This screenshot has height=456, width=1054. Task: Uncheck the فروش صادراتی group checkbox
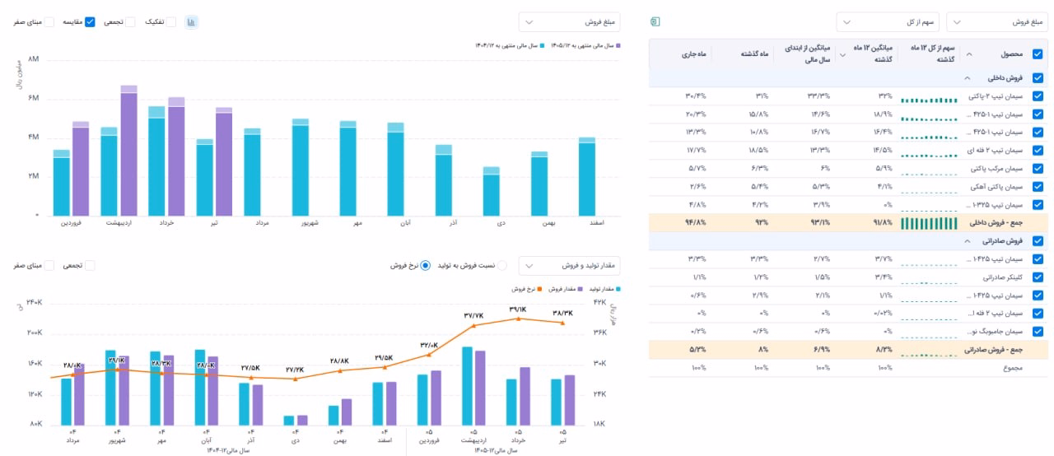1038,241
